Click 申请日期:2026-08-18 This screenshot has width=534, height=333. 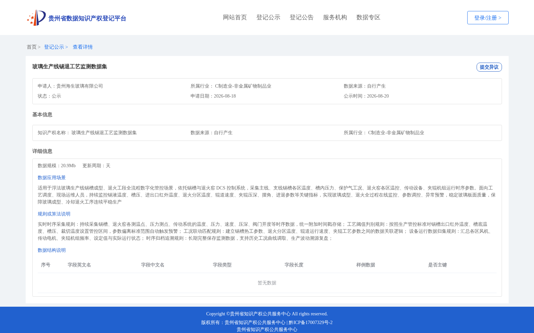click(x=213, y=96)
